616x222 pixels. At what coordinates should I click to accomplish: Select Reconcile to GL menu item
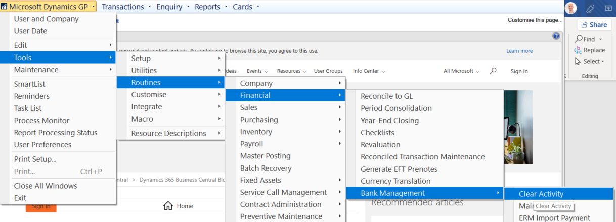(387, 96)
